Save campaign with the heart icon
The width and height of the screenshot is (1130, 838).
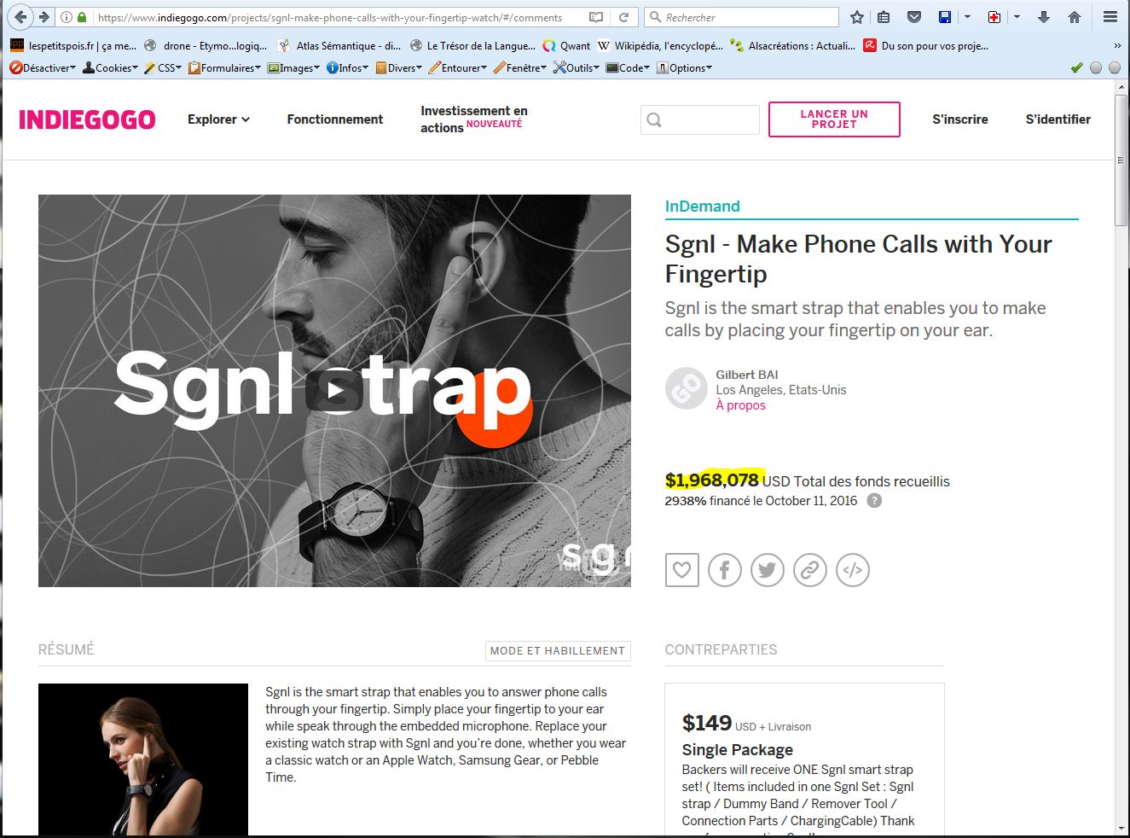point(681,570)
